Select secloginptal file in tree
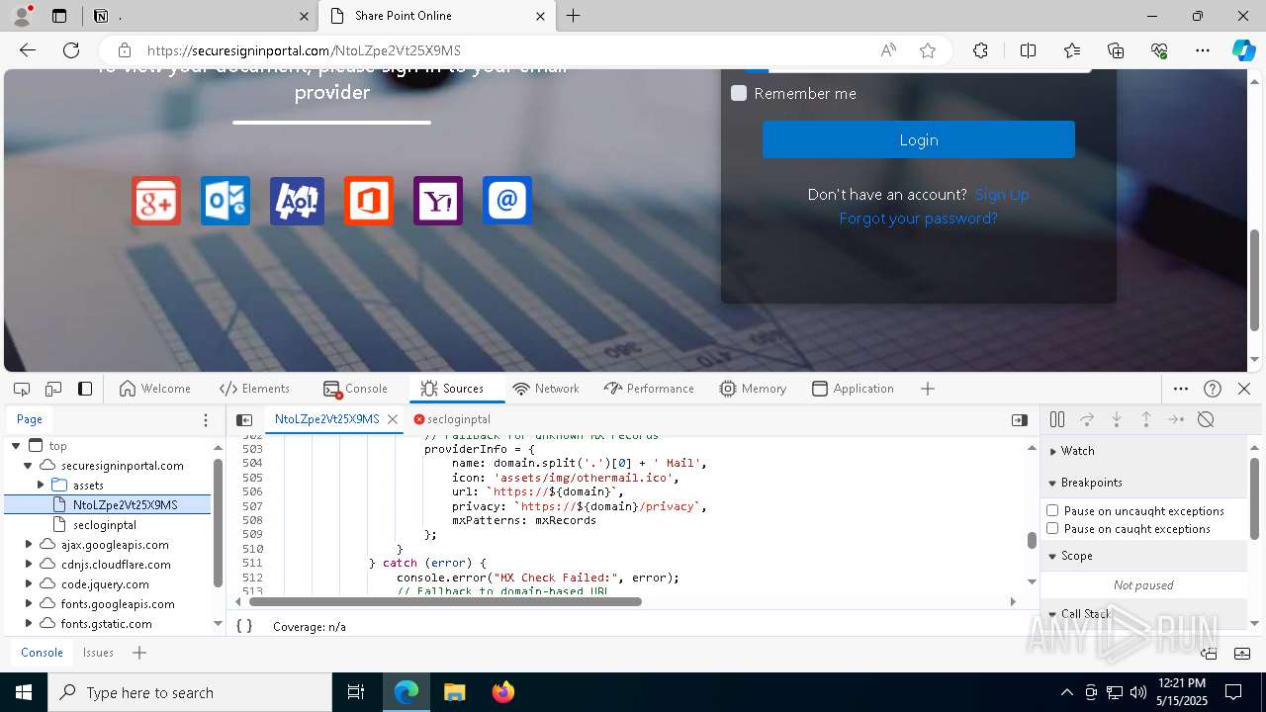This screenshot has height=712, width=1266. 105,525
